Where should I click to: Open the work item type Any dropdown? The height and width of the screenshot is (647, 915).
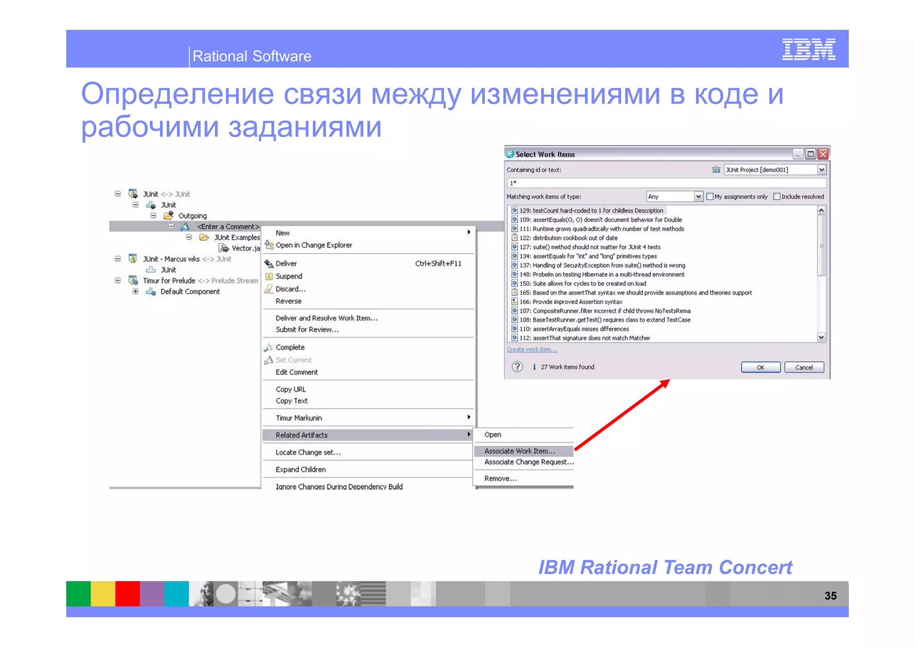click(x=698, y=197)
